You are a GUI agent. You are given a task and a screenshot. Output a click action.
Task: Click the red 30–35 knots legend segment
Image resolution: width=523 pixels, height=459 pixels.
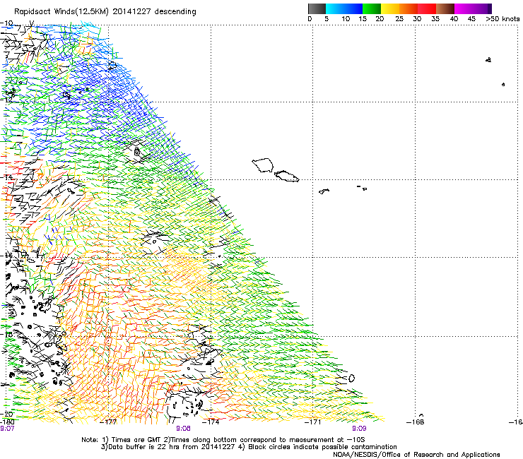[x=427, y=8]
